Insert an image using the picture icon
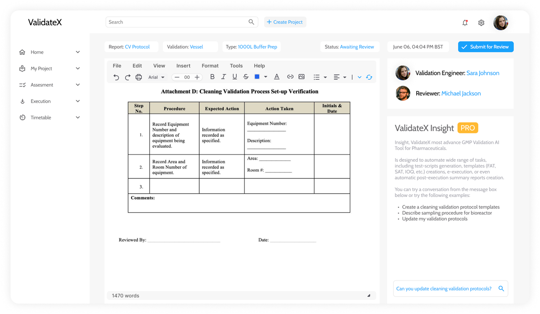Viewport: 540px width, 314px height. click(x=301, y=77)
